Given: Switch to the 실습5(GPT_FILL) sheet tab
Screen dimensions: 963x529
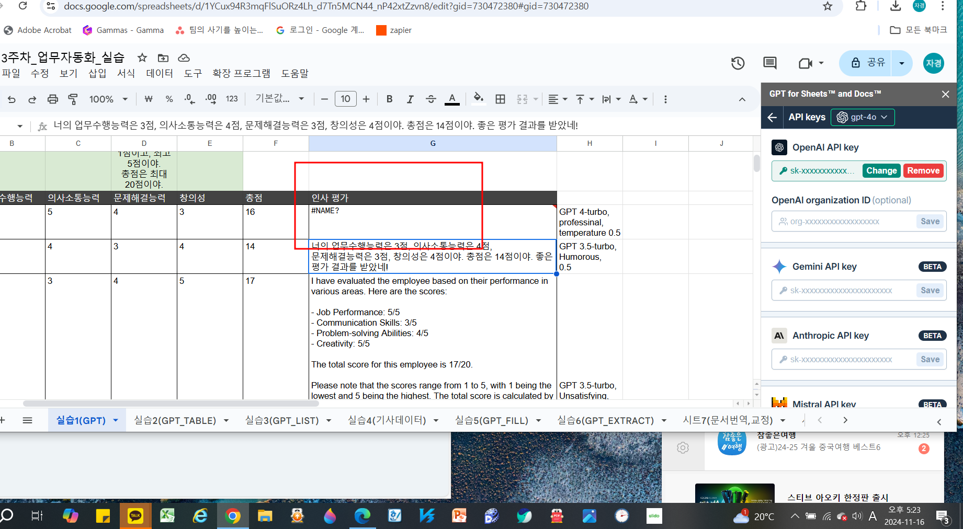Looking at the screenshot, I should click(492, 420).
